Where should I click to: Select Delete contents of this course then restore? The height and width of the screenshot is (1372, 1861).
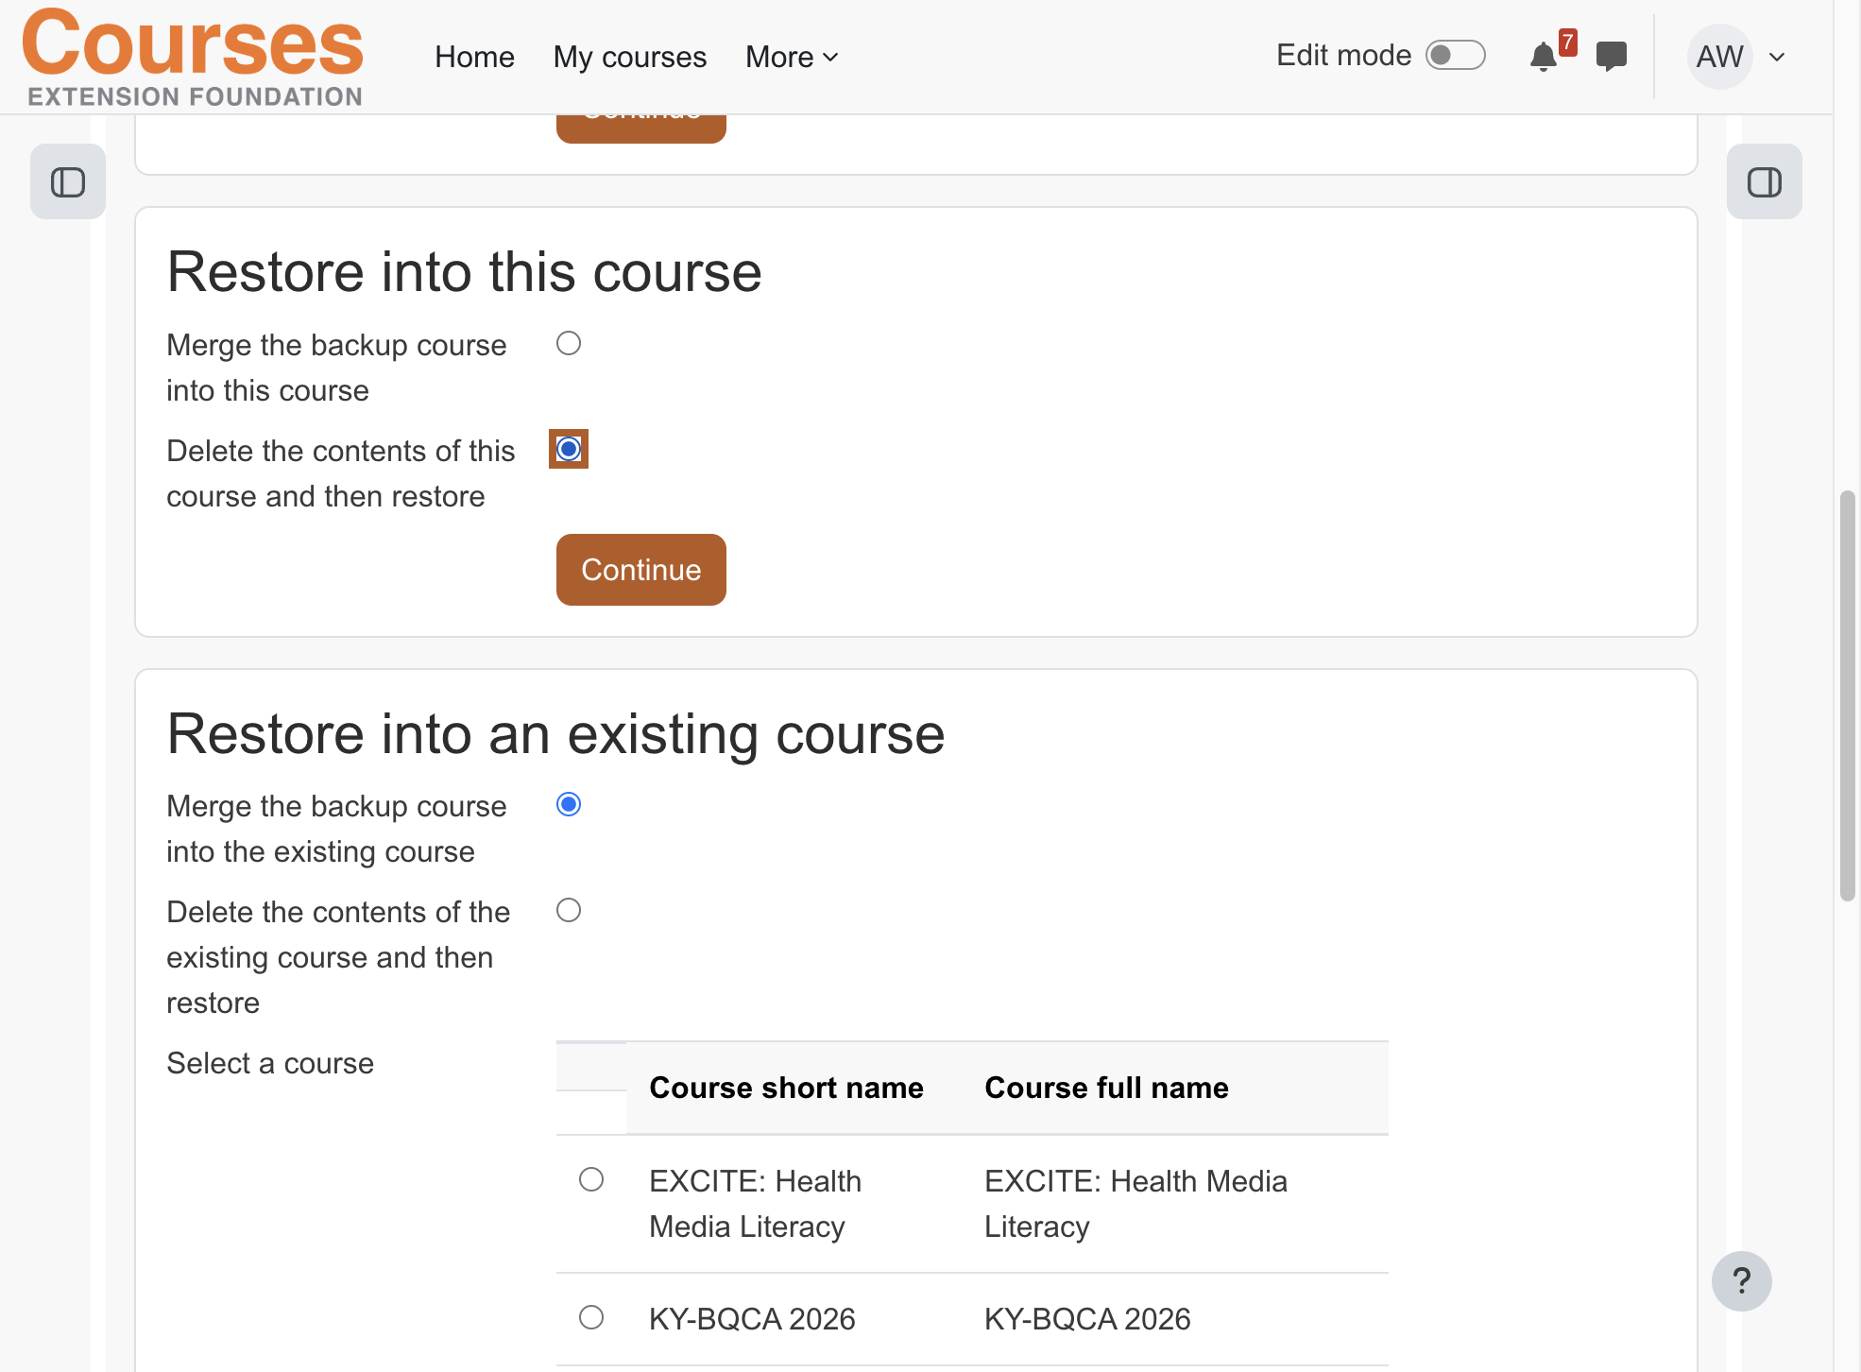(x=569, y=449)
